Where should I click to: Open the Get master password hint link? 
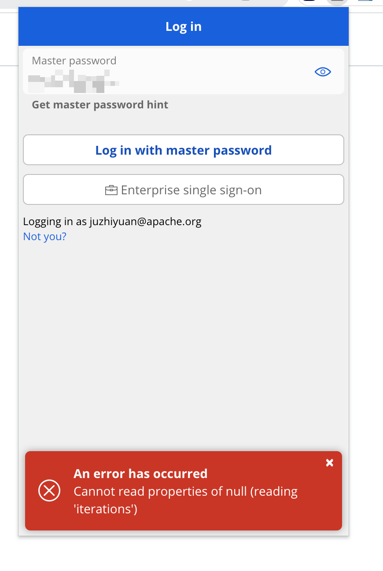click(100, 105)
